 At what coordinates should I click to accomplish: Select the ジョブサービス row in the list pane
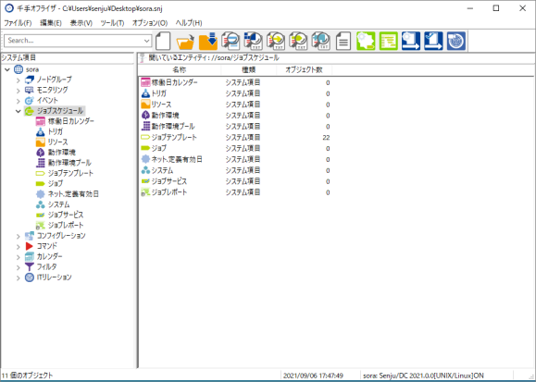click(x=235, y=181)
